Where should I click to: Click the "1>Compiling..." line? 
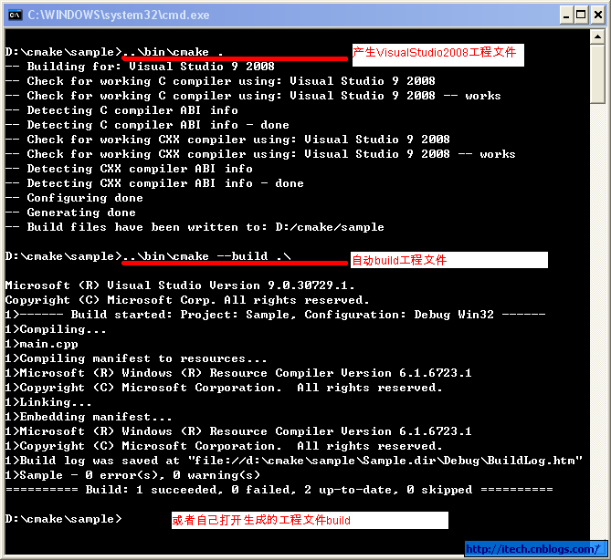(x=56, y=329)
